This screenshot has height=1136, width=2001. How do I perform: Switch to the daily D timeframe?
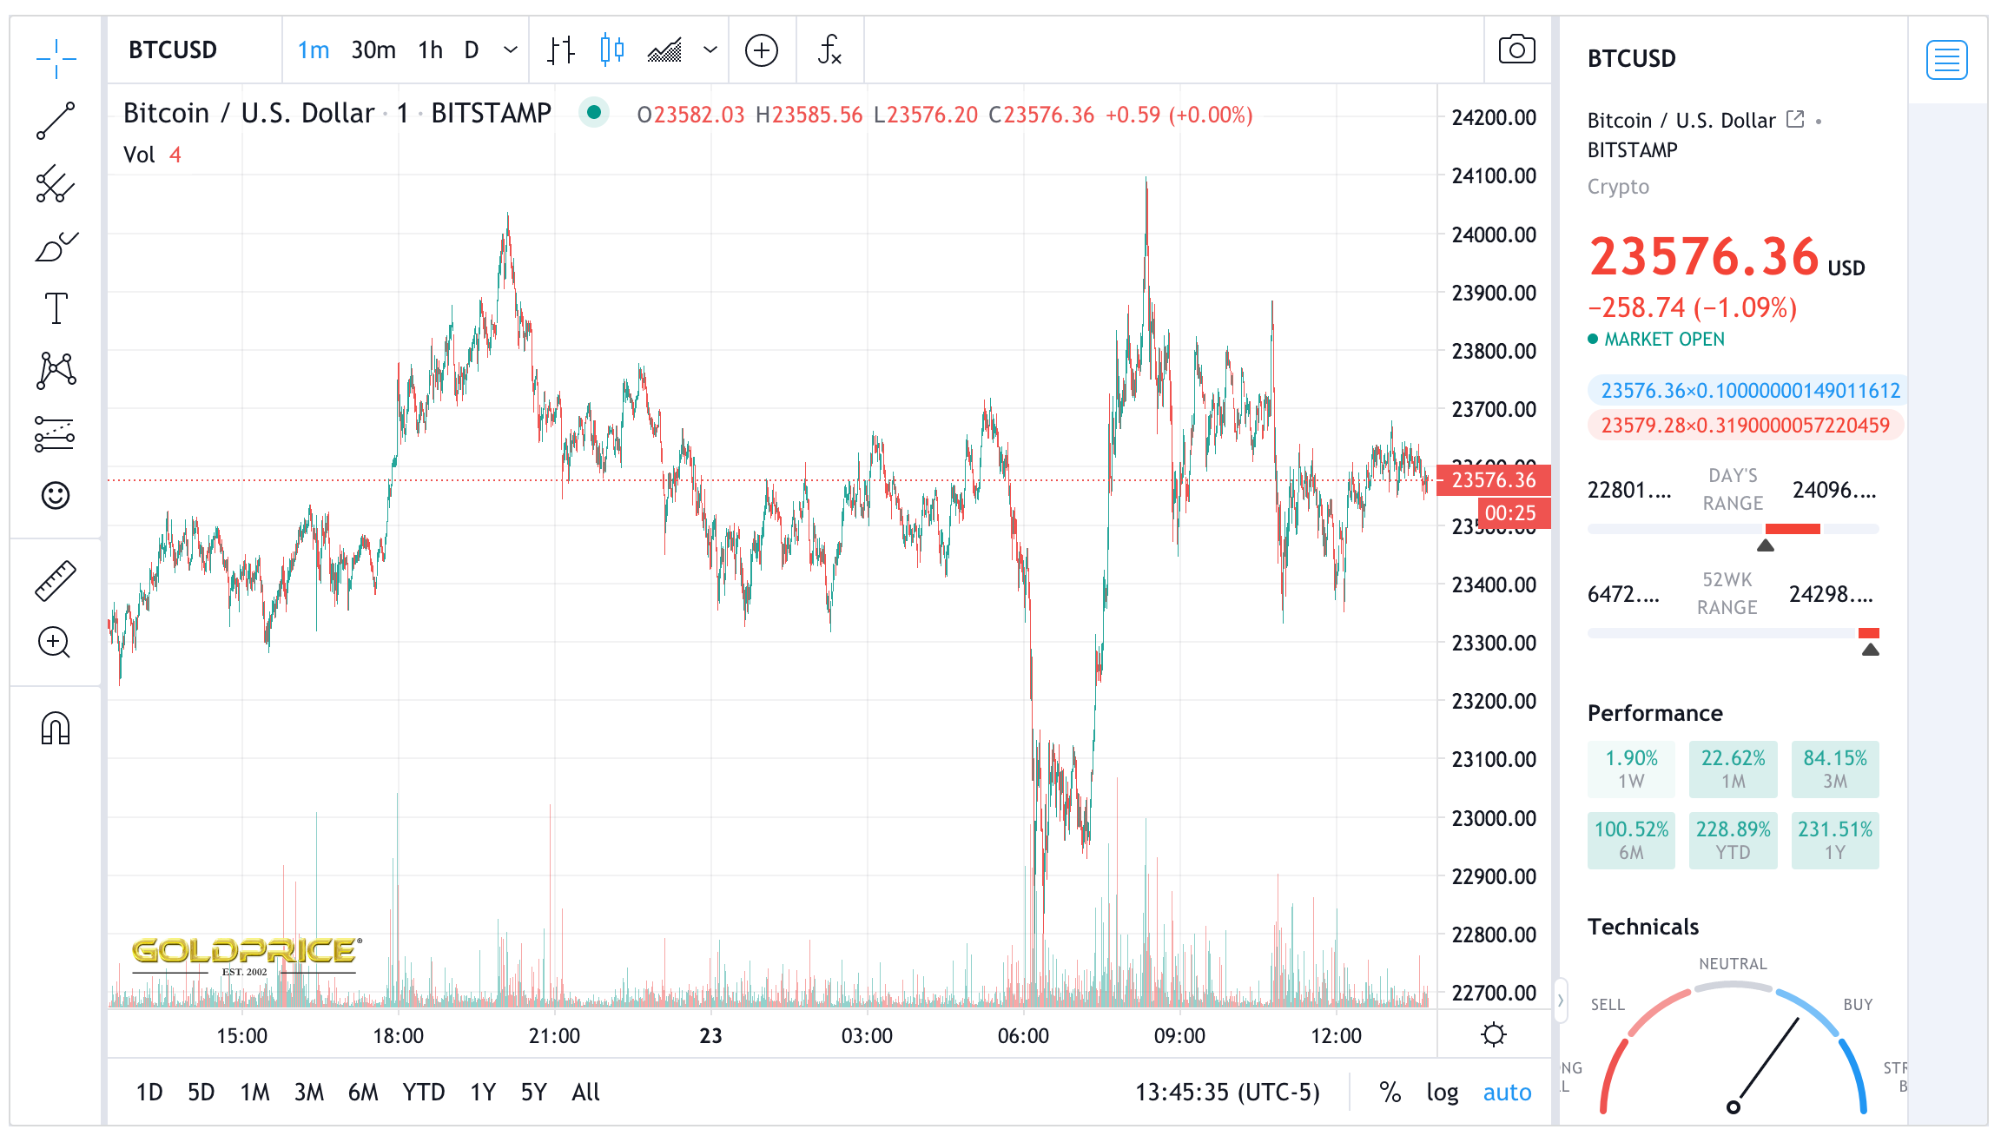click(472, 50)
